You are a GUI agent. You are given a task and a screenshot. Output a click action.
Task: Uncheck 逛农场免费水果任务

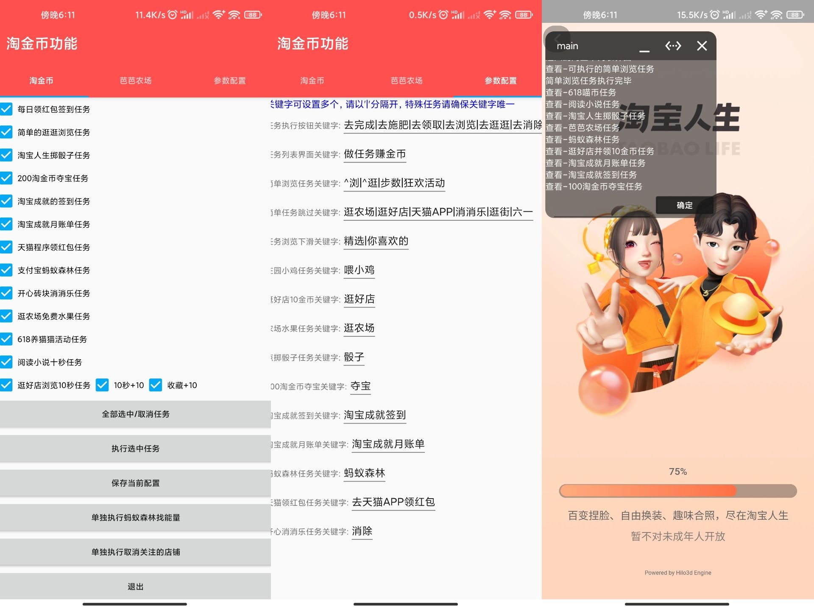point(6,316)
